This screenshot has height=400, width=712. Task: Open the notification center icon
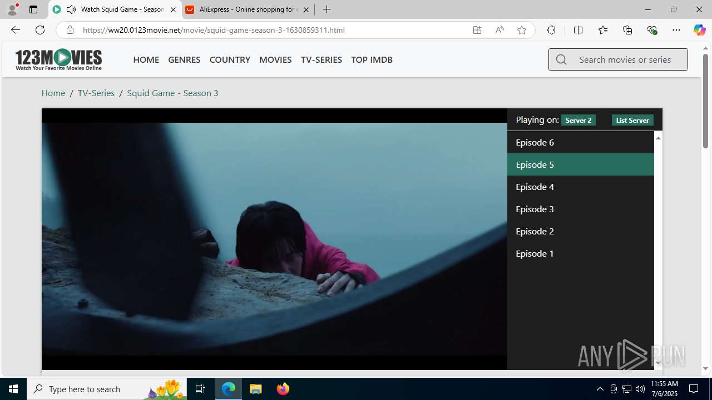[694, 389]
